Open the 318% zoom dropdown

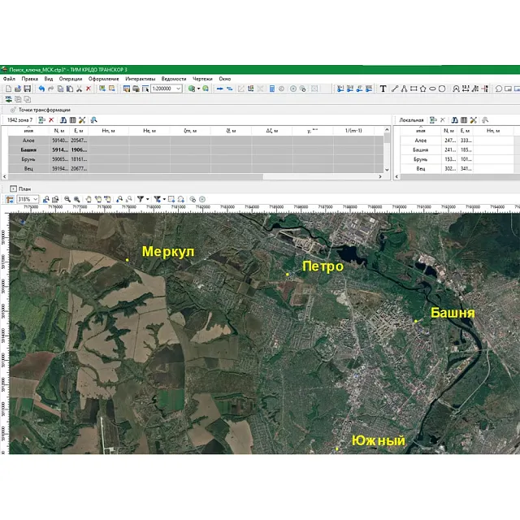[35, 198]
